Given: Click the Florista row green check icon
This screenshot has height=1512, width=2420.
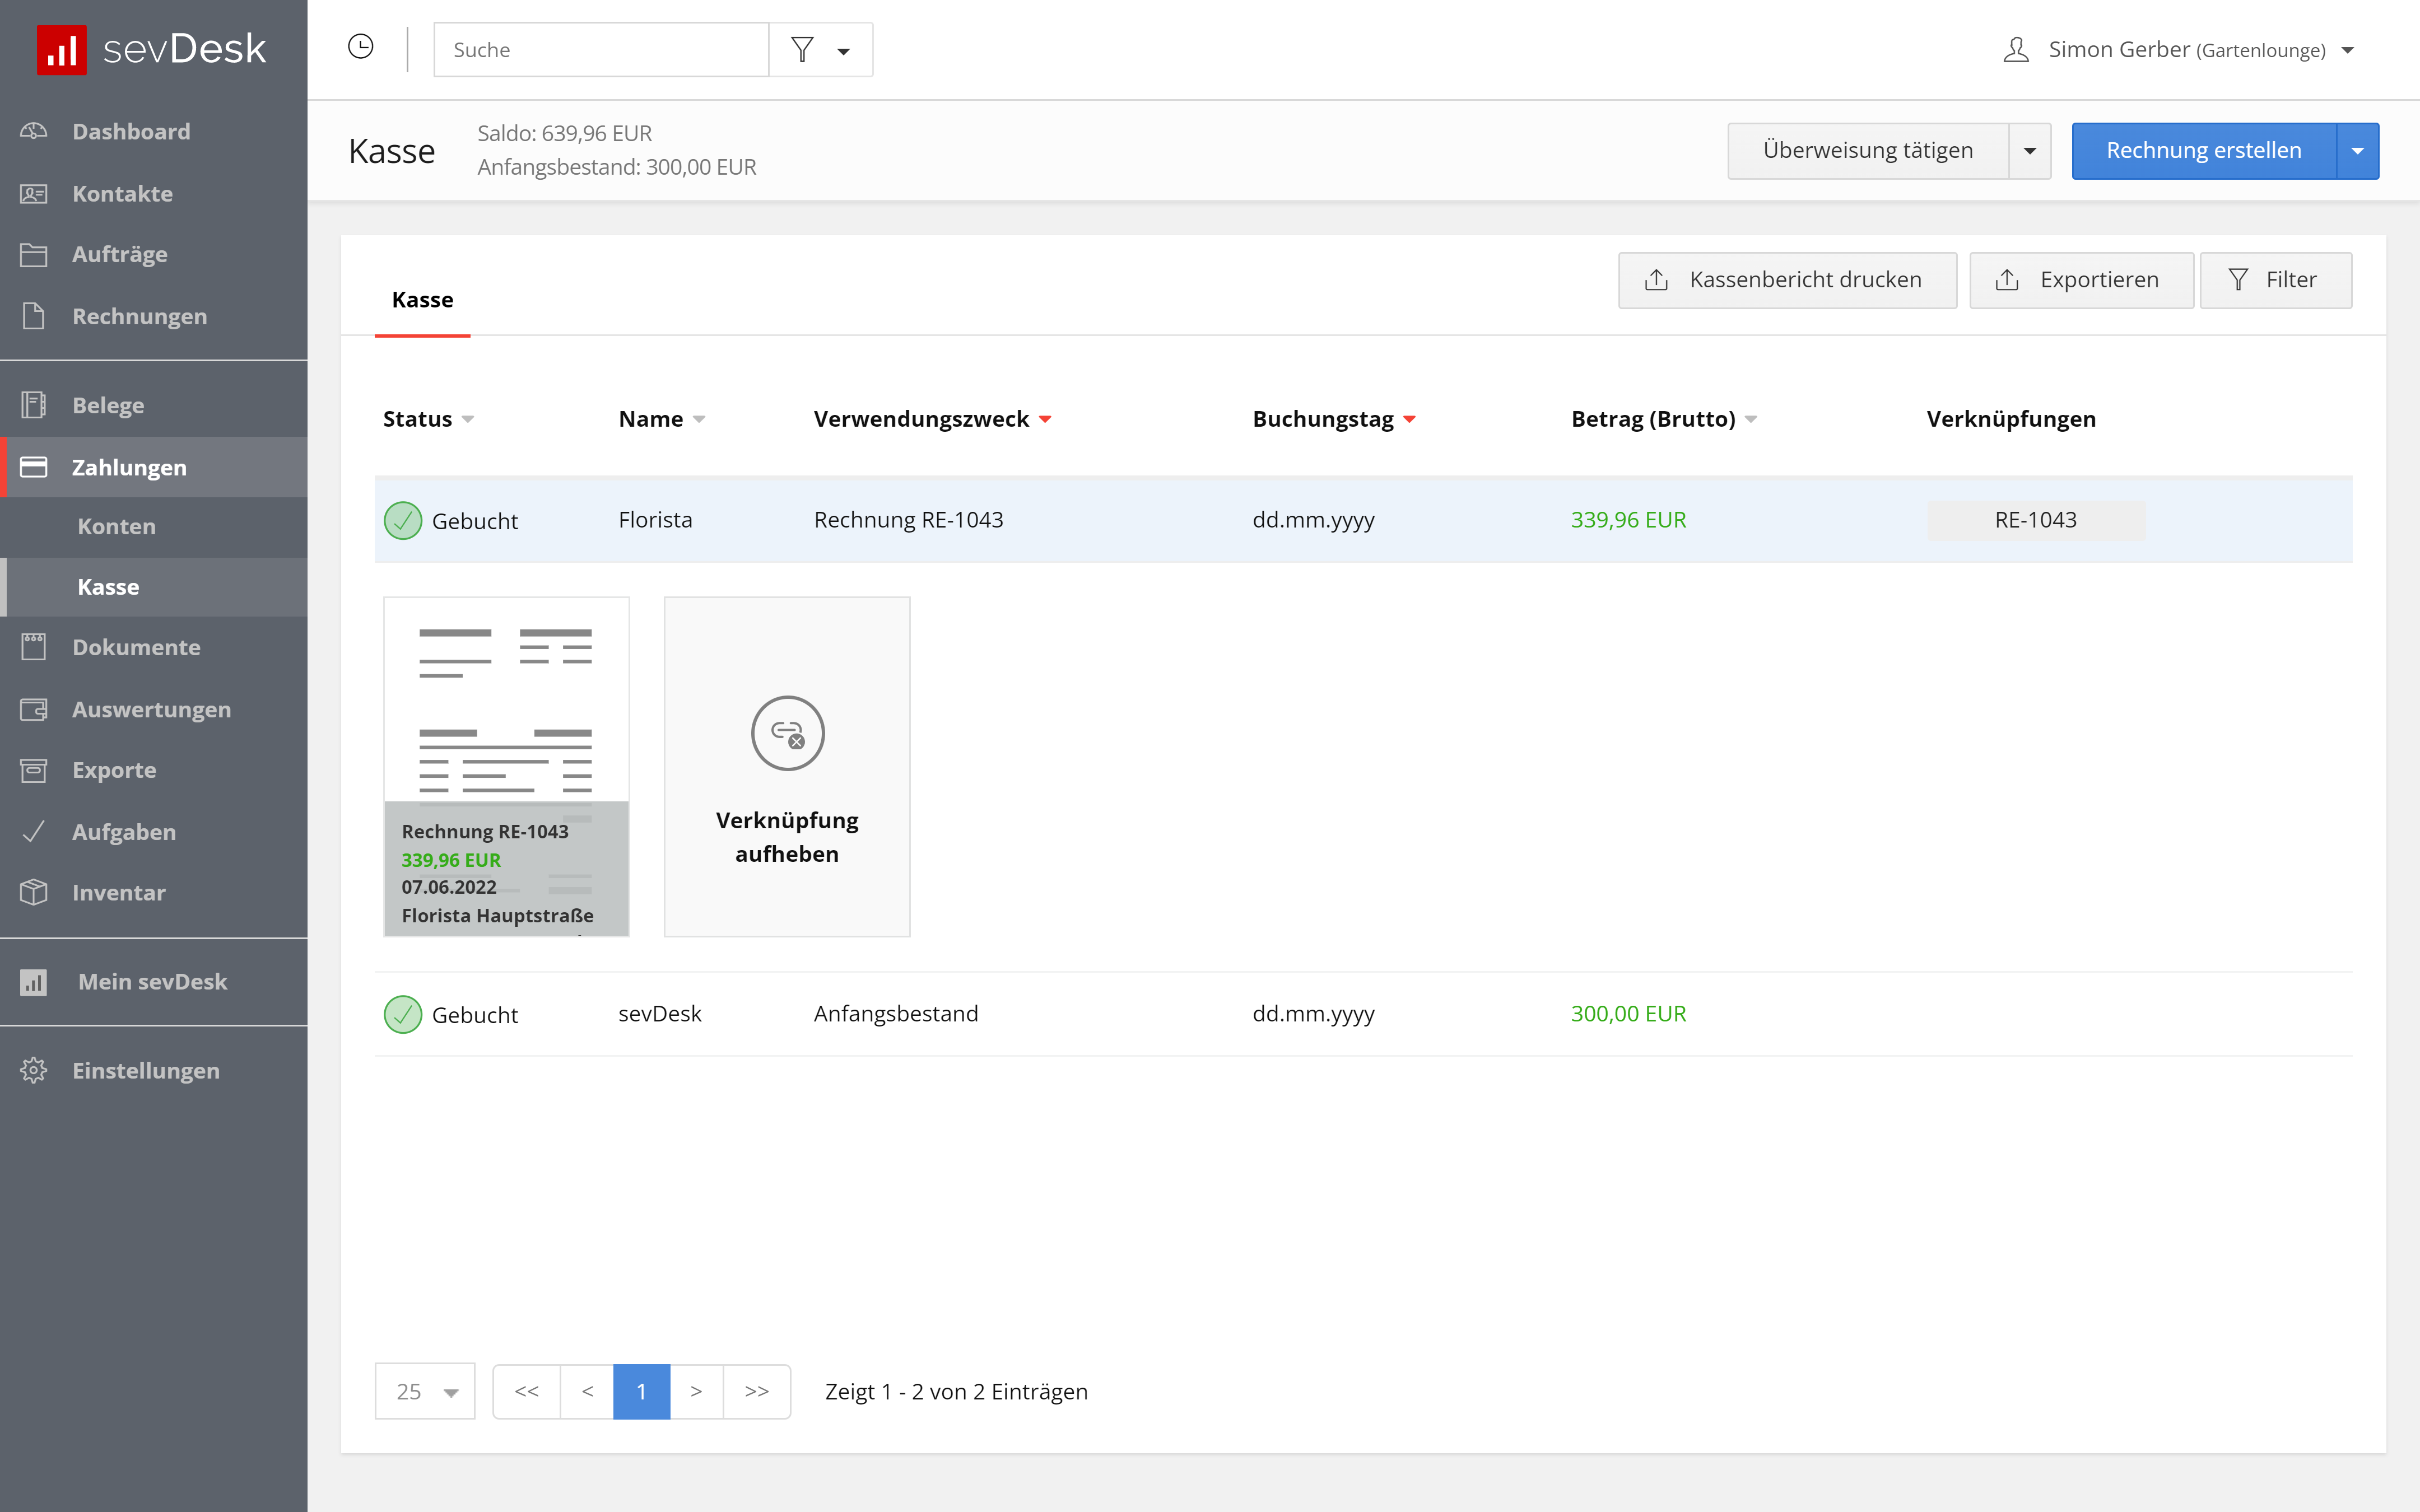Looking at the screenshot, I should point(403,520).
